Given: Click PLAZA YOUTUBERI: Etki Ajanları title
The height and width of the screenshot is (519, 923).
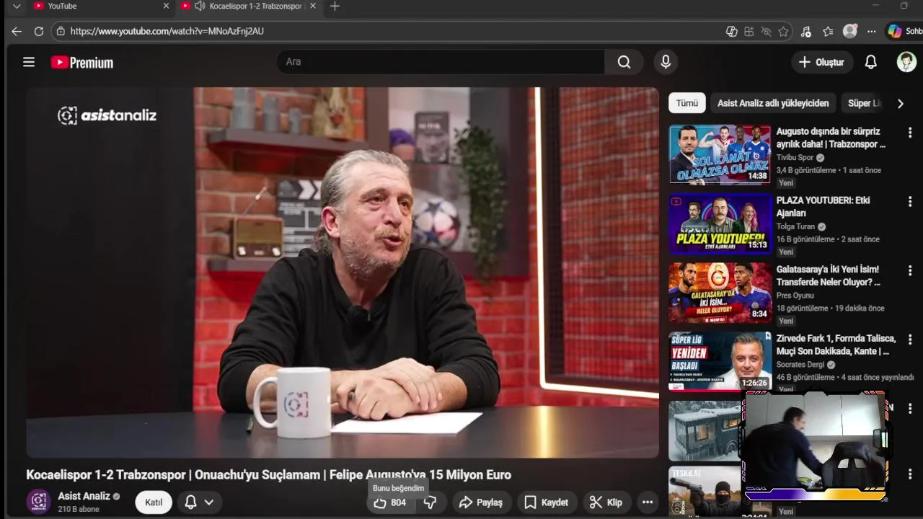Looking at the screenshot, I should (823, 207).
